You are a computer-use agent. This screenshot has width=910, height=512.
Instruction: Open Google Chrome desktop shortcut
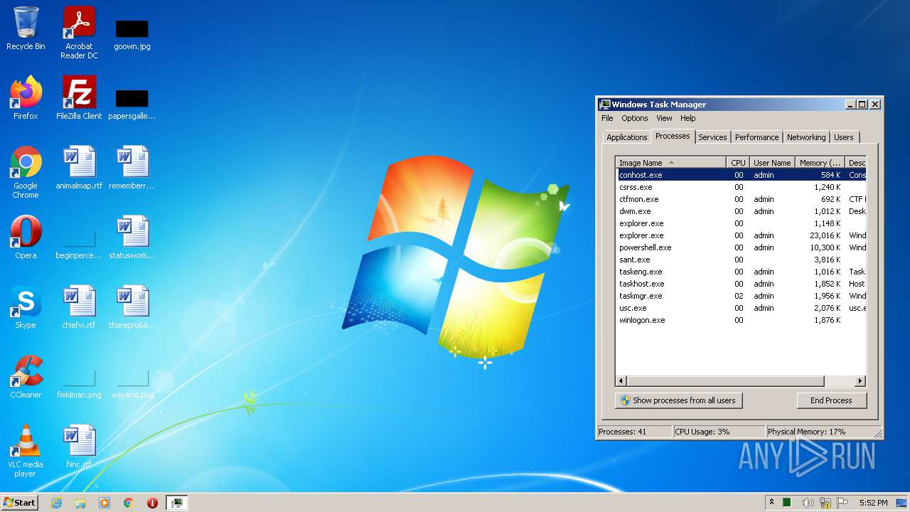click(x=26, y=172)
